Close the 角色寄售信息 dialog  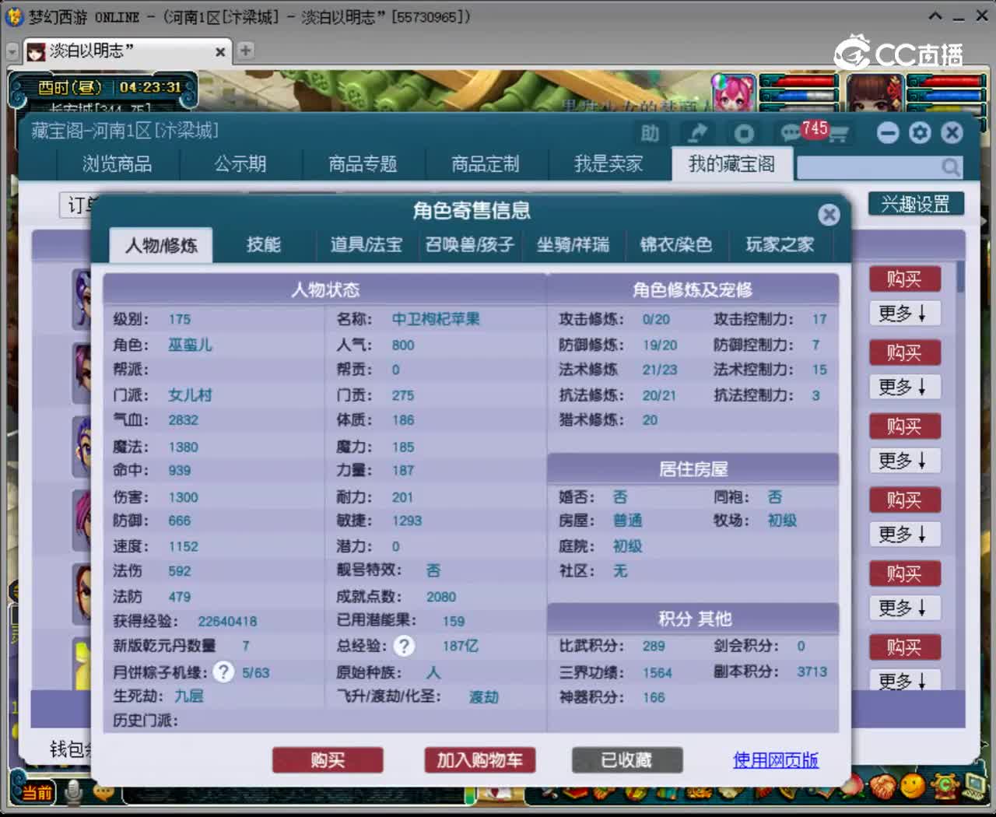(829, 215)
